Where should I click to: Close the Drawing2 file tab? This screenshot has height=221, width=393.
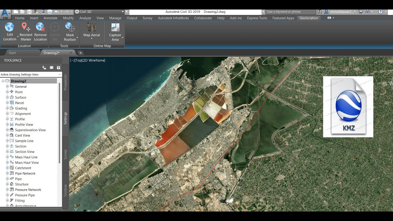point(71,53)
